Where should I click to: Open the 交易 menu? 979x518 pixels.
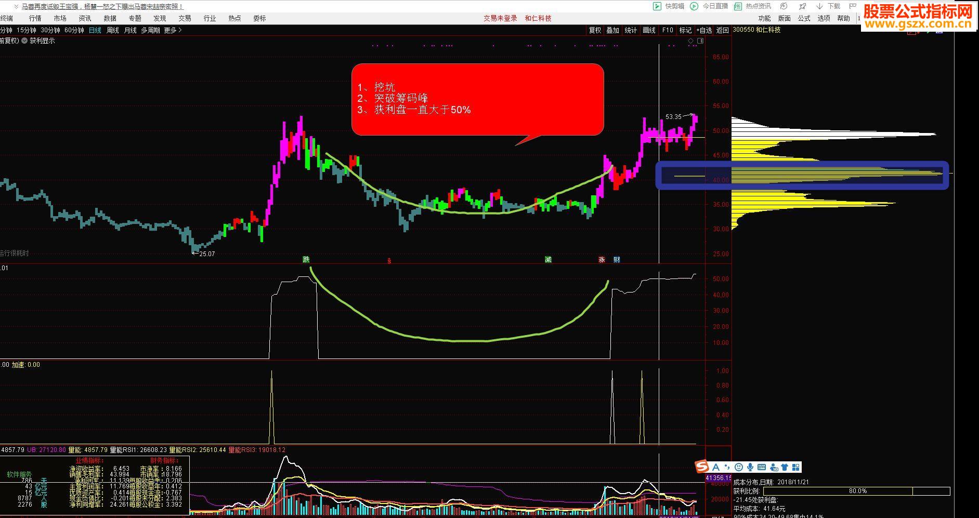pos(185,18)
